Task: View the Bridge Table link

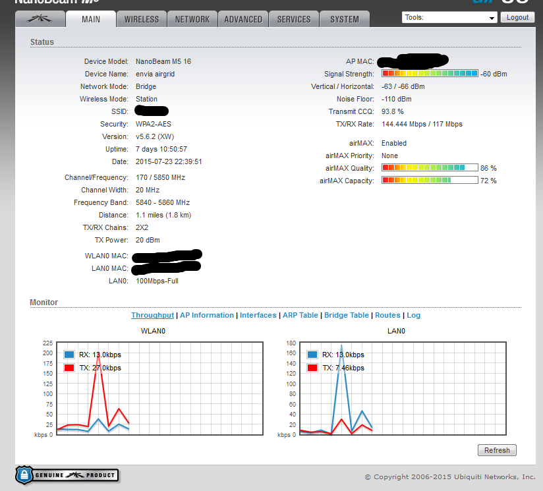Action: pyautogui.click(x=347, y=315)
